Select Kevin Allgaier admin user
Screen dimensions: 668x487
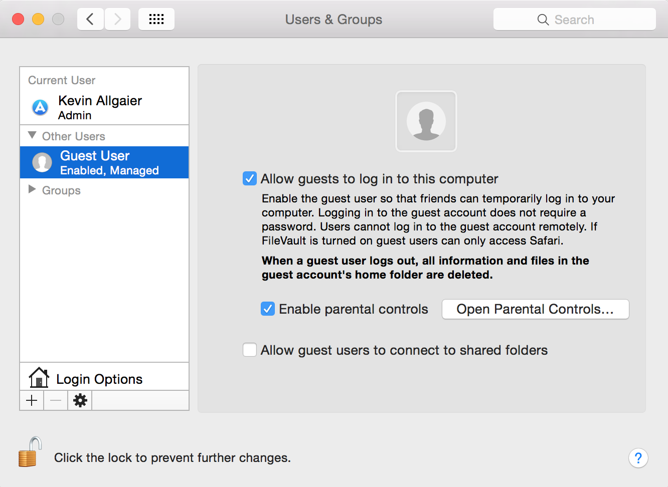point(104,107)
